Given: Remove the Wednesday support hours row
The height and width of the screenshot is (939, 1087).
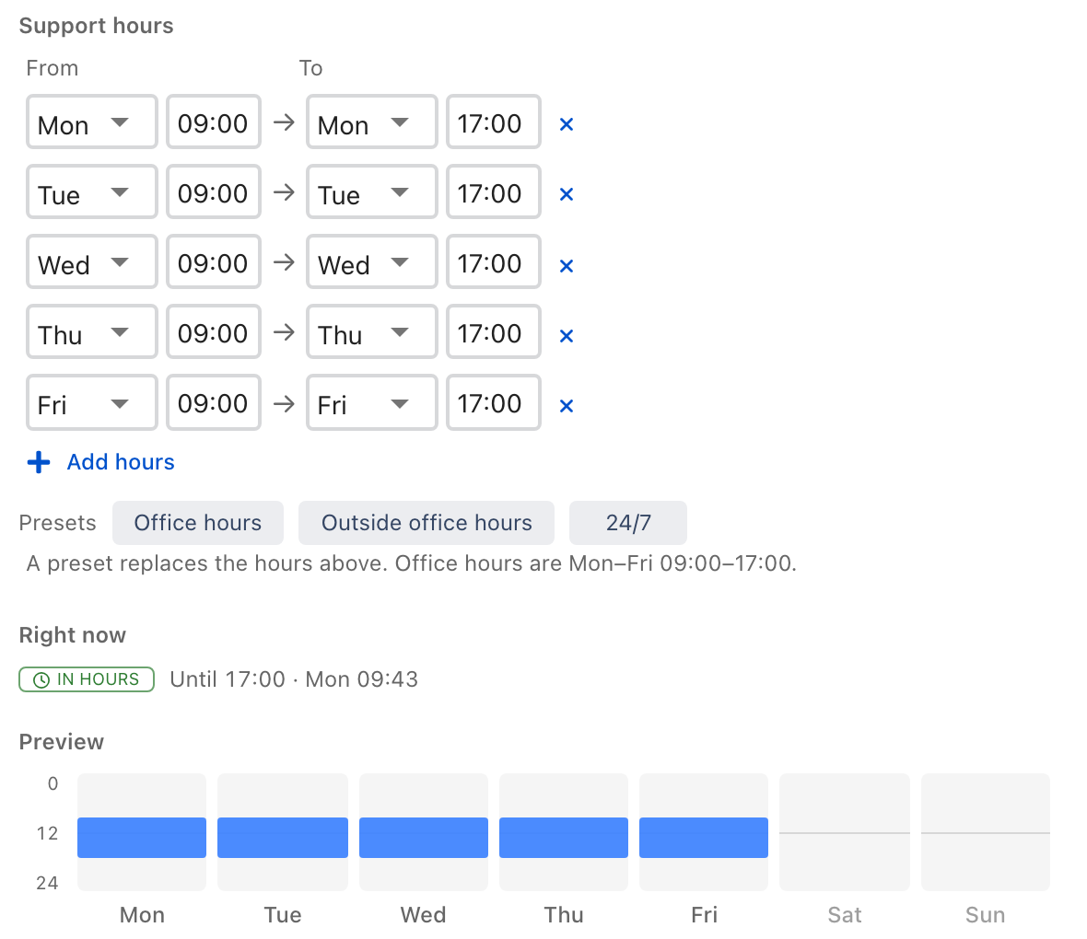Looking at the screenshot, I should [x=567, y=265].
